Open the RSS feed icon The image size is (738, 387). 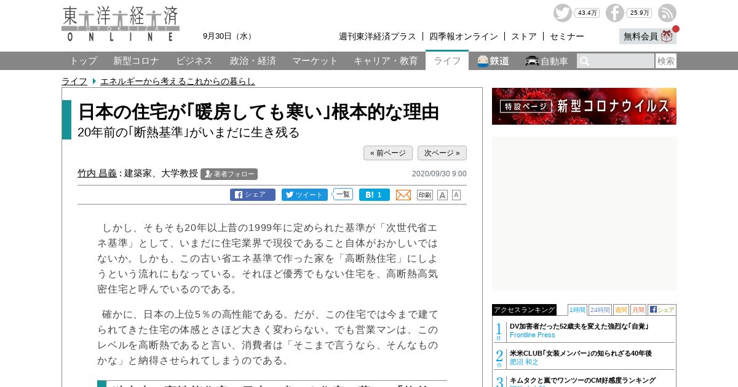click(667, 13)
